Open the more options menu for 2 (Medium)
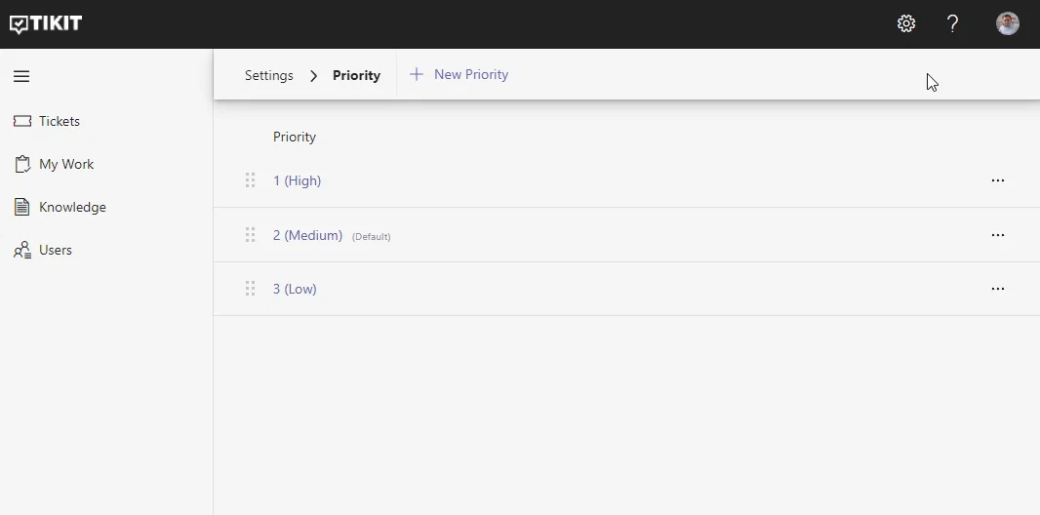1040x515 pixels. [997, 235]
